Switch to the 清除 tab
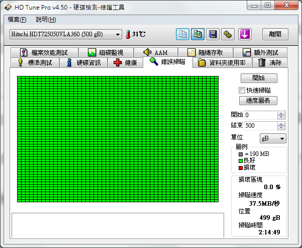The width and height of the screenshot is (302, 248). click(270, 63)
